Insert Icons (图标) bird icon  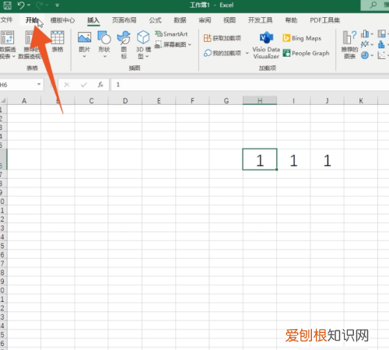[x=124, y=37]
